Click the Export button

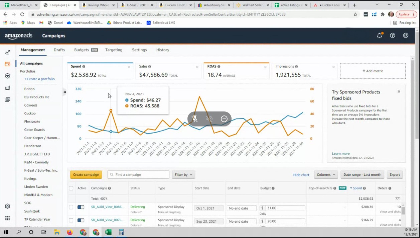point(395,175)
